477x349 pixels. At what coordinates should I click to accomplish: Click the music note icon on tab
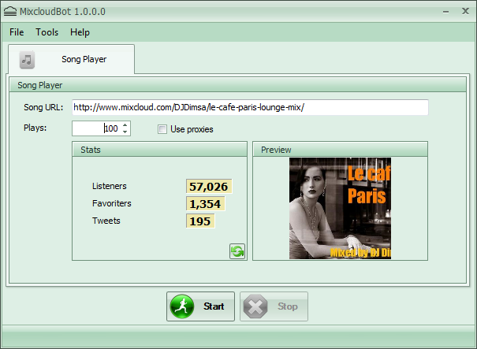coord(27,60)
